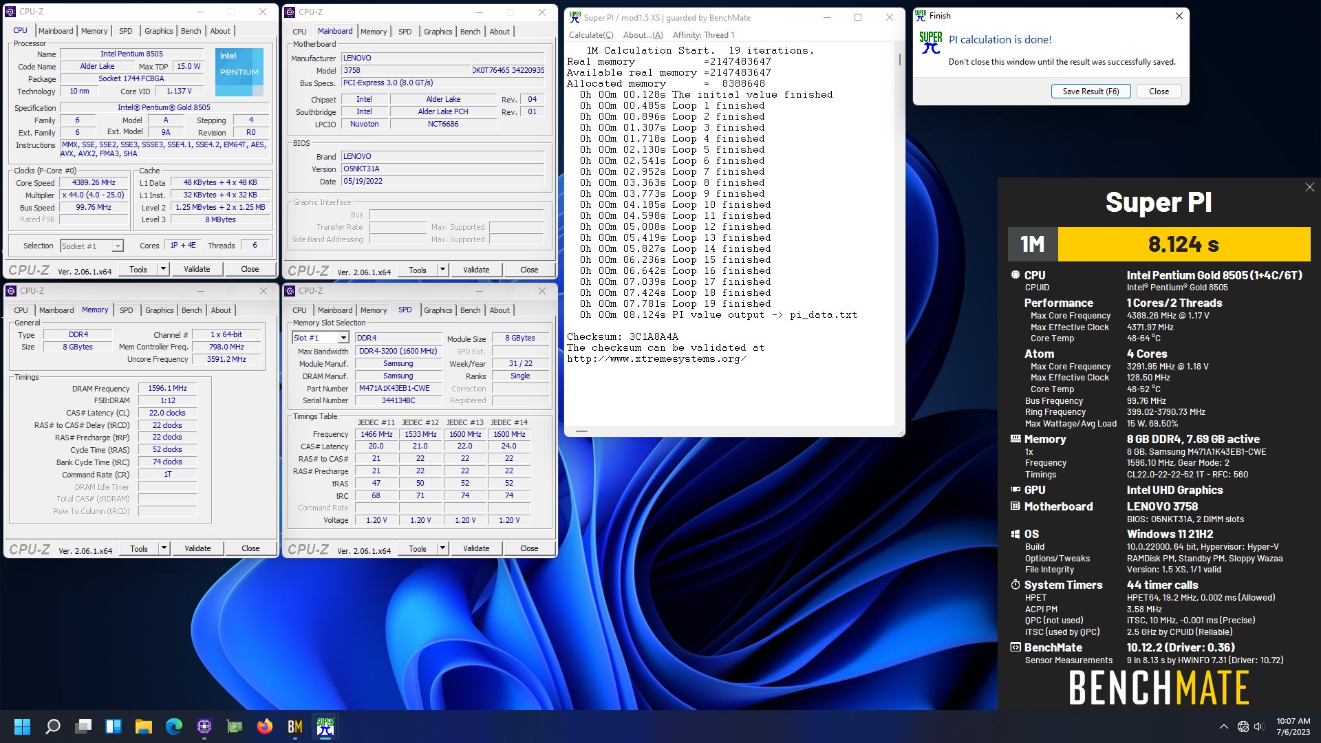The image size is (1321, 743).
Task: Click BenchMate version section icon
Action: [x=1015, y=647]
